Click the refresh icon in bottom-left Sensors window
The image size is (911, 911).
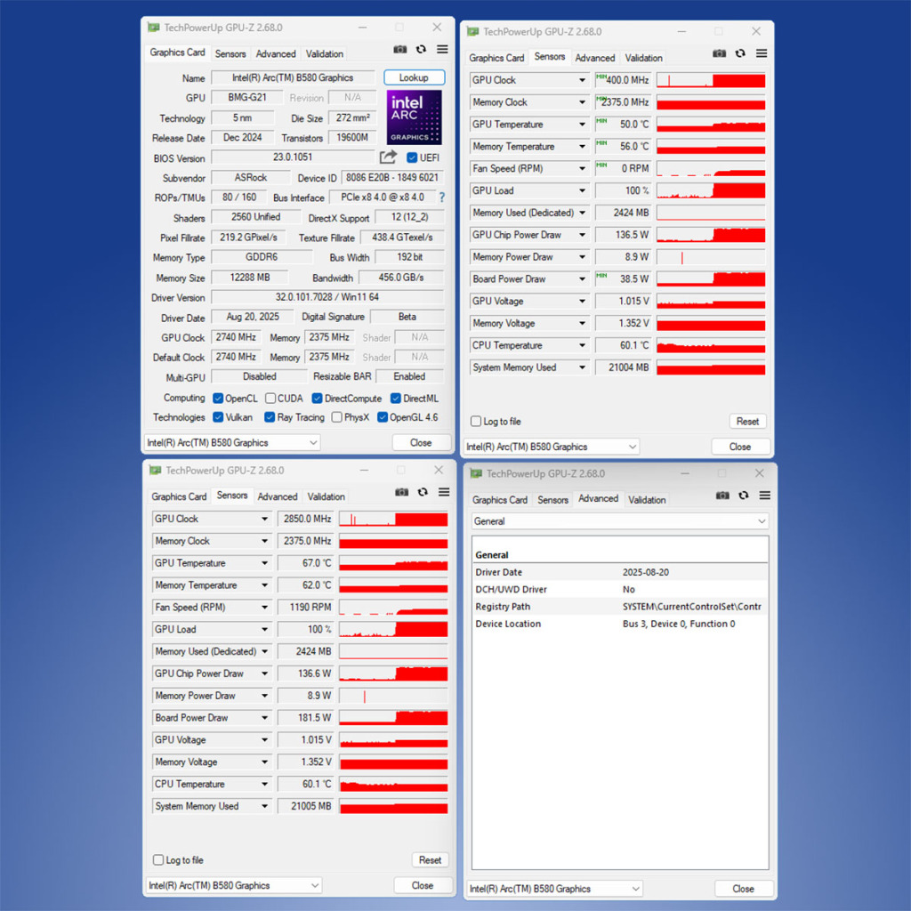[x=423, y=492]
